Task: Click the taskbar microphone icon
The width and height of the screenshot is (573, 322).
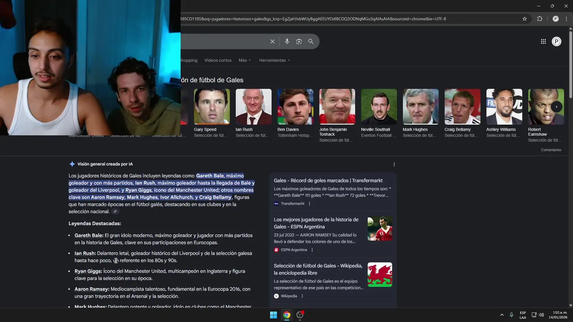Action: [x=511, y=315]
